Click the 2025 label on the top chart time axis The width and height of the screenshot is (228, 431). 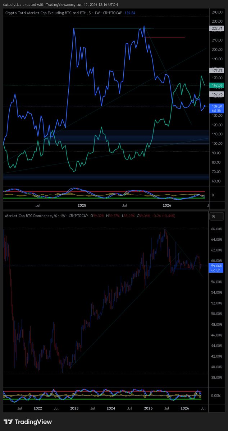pyautogui.click(x=82, y=205)
